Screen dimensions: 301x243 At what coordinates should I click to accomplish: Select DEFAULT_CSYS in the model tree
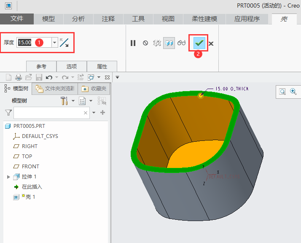click(x=40, y=136)
